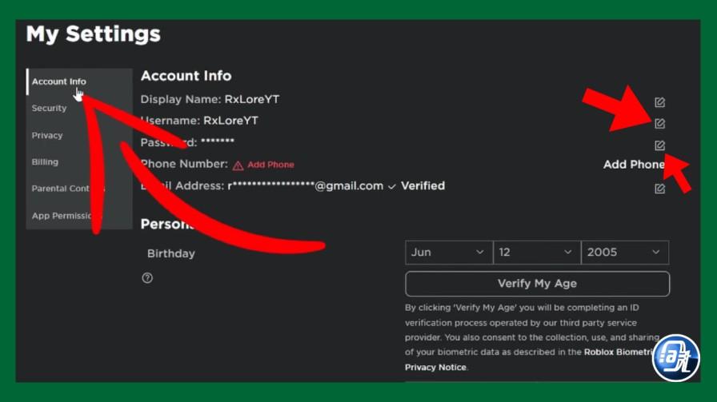717x402 pixels.
Task: Click the red Add Phone link
Action: [x=270, y=165]
